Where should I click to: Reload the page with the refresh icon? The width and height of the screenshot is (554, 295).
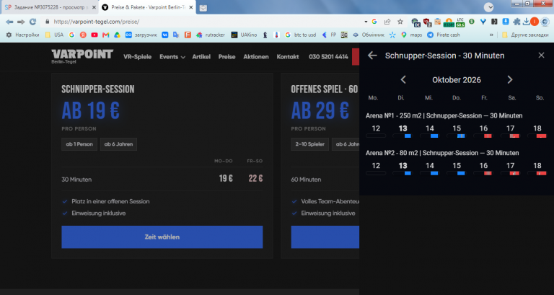click(x=33, y=22)
